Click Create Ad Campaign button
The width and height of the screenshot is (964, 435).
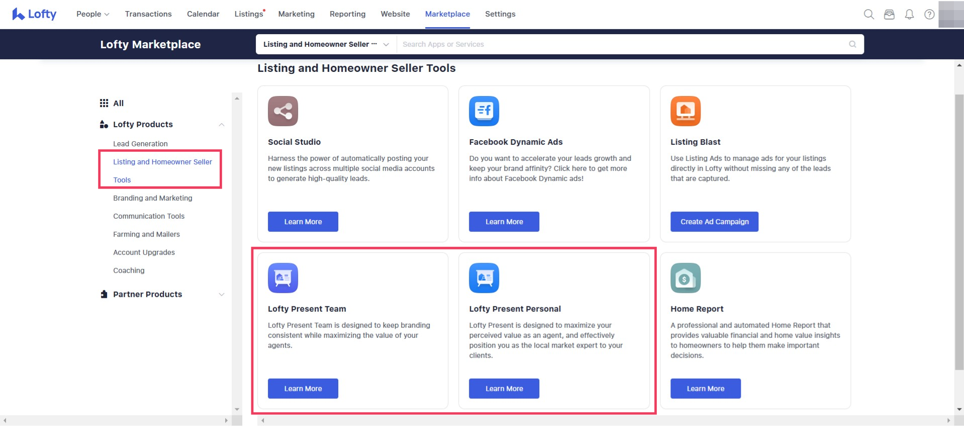pyautogui.click(x=714, y=222)
